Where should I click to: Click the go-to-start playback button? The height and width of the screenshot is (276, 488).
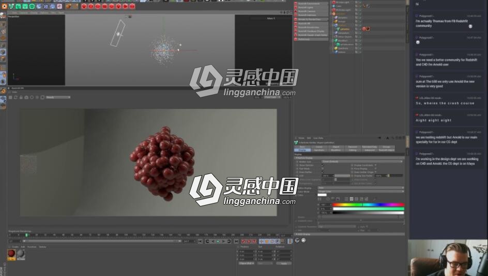click(x=200, y=241)
